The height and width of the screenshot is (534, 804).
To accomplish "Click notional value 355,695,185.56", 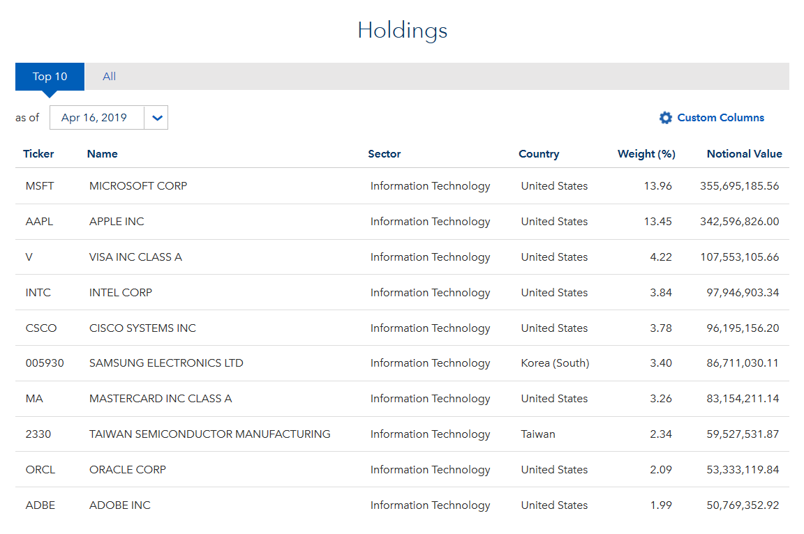I will coord(739,186).
